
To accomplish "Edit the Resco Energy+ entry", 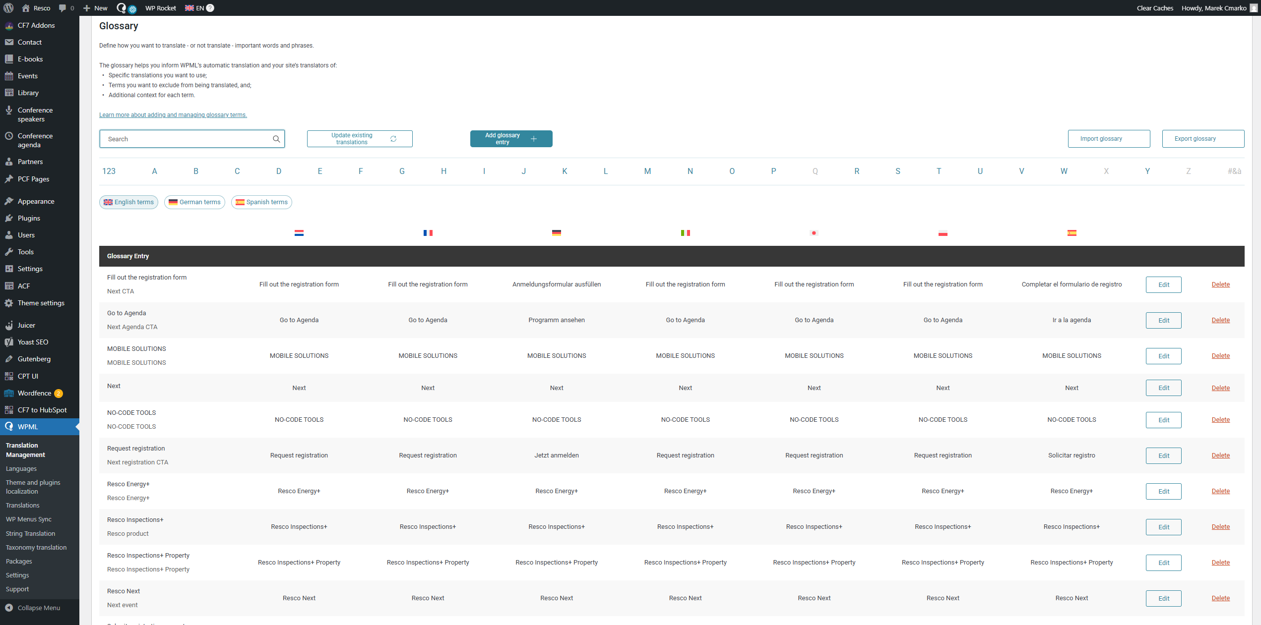I will (x=1163, y=491).
